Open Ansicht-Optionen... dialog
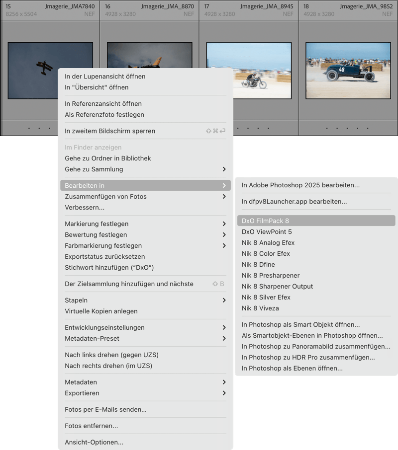Screen dimensions: 398x450 pyautogui.click(x=94, y=443)
